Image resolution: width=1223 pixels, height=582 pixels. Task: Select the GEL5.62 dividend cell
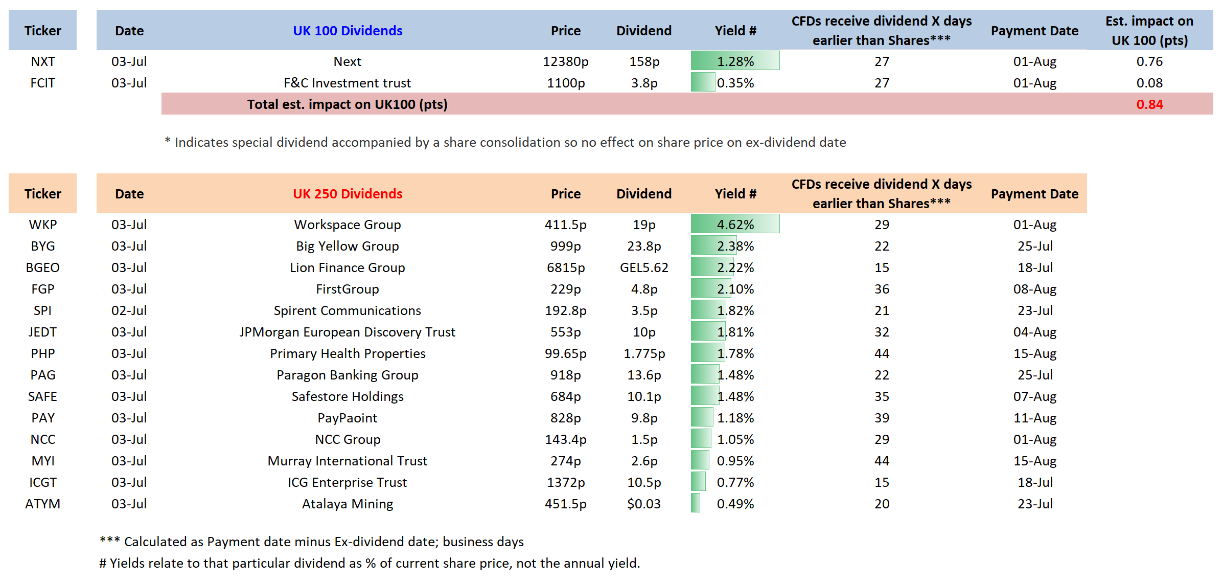[x=644, y=267]
